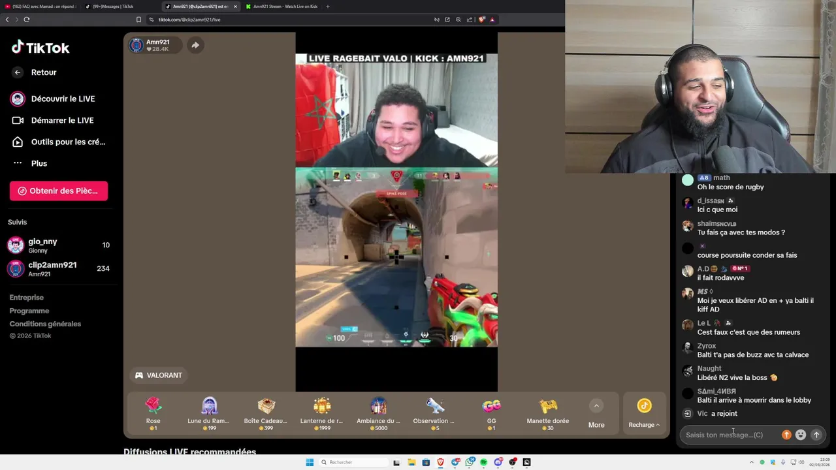
Task: Send the Ambiance du gift
Action: pos(378,413)
